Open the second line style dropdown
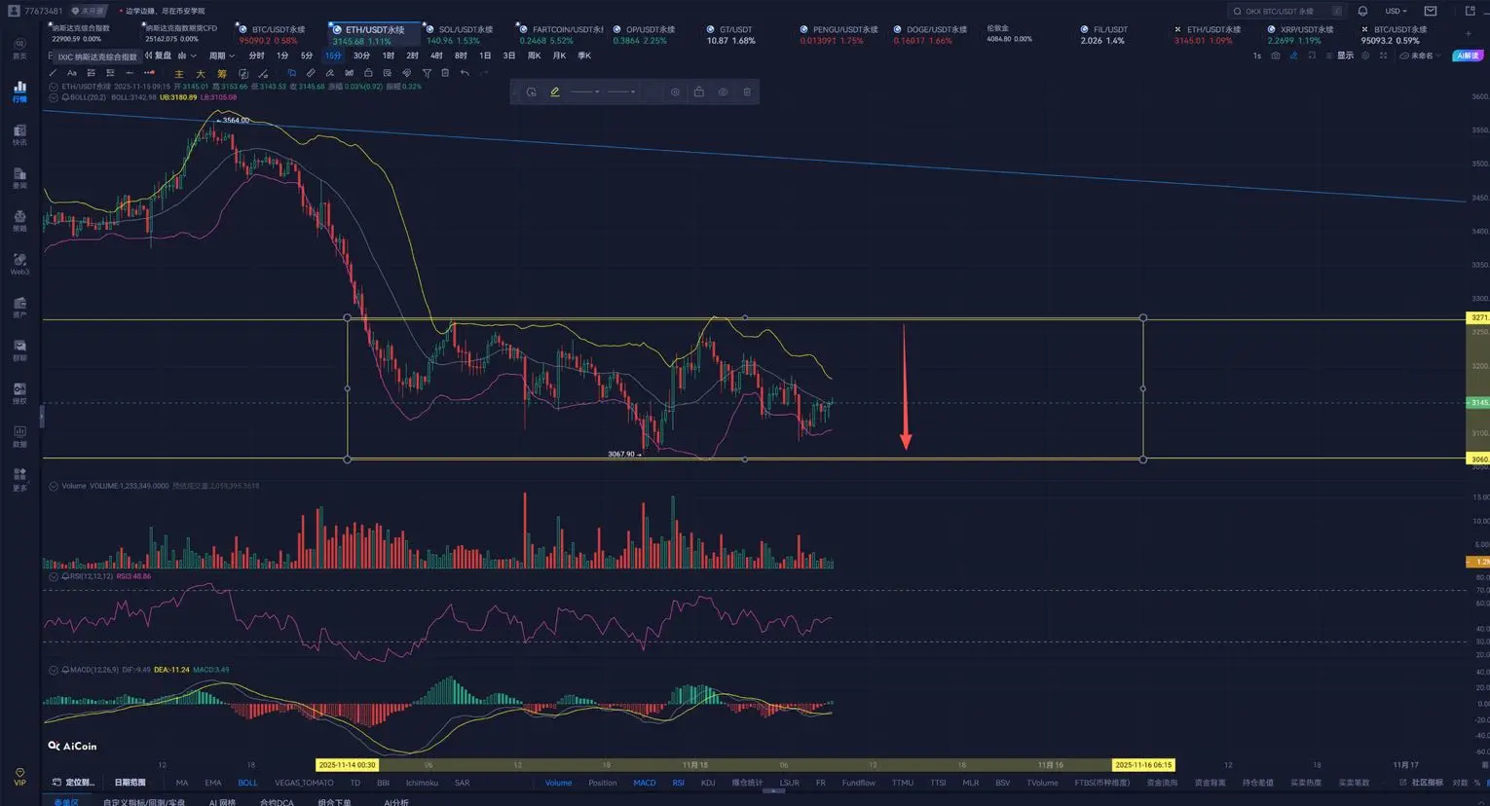The width and height of the screenshot is (1490, 806). [621, 92]
